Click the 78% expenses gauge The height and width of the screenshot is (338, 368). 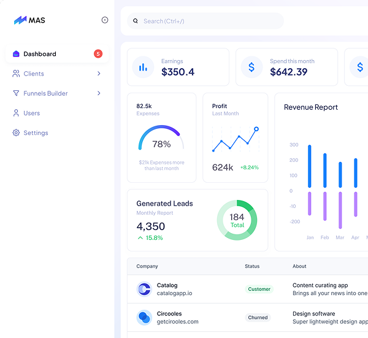pos(161,140)
